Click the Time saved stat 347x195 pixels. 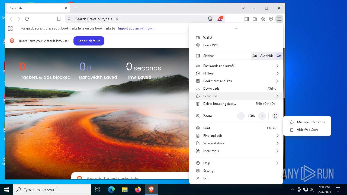[x=143, y=70]
